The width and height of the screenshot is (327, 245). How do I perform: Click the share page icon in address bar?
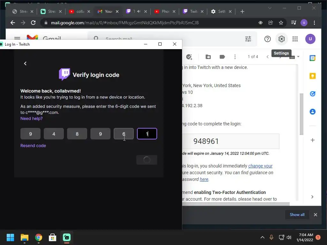[271, 23]
